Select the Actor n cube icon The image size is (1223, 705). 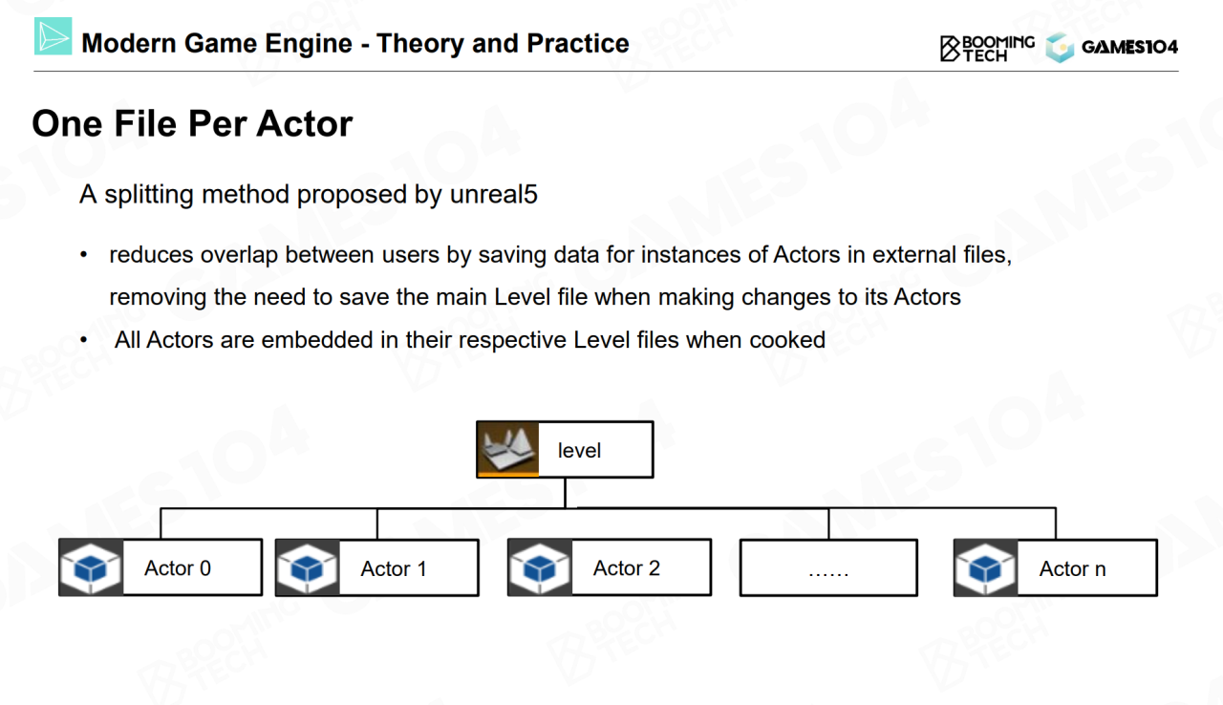coord(985,568)
